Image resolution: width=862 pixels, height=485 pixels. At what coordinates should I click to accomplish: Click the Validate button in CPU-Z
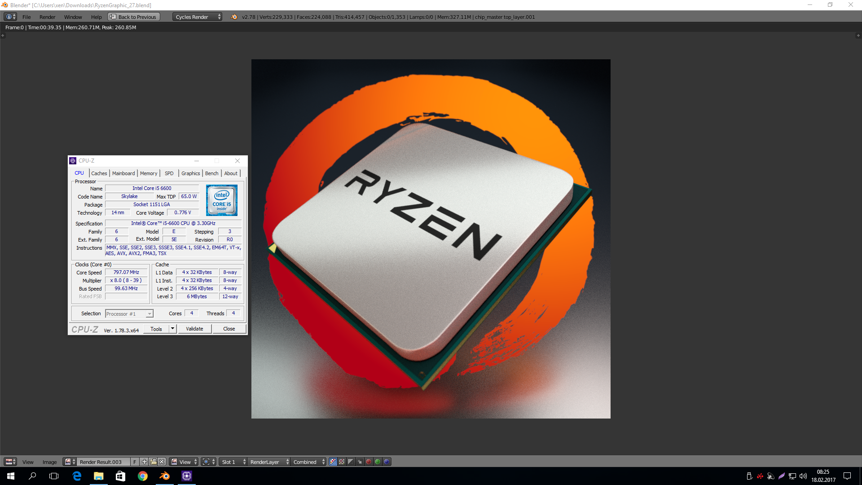(194, 329)
